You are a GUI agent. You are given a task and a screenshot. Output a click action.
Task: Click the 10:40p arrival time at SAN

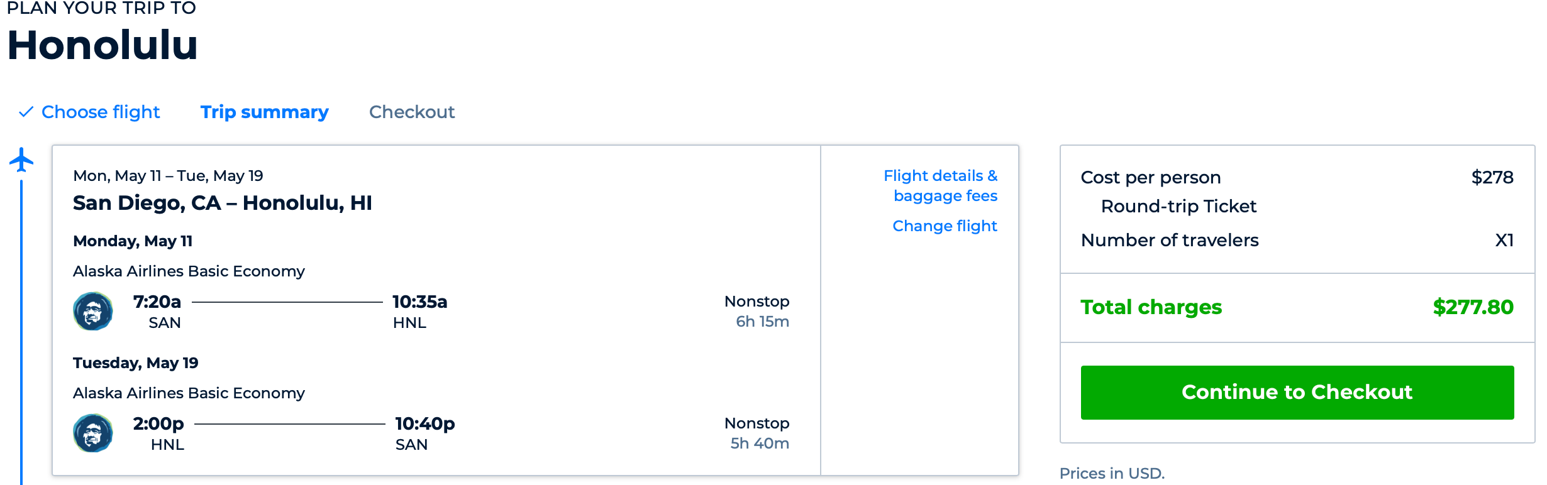(x=424, y=423)
